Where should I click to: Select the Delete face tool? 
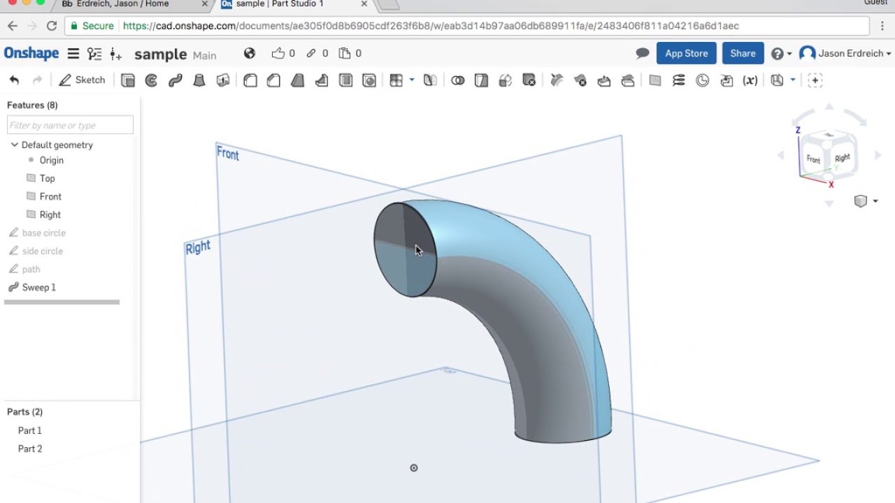click(x=580, y=80)
